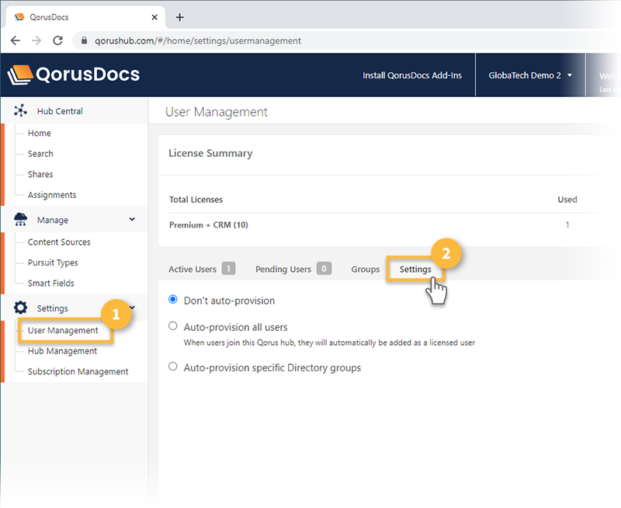Click the orange step 2 badge
Image resolution: width=621 pixels, height=508 pixels.
click(x=448, y=254)
